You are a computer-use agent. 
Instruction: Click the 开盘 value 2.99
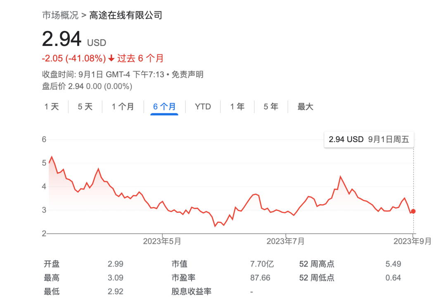pos(116,264)
